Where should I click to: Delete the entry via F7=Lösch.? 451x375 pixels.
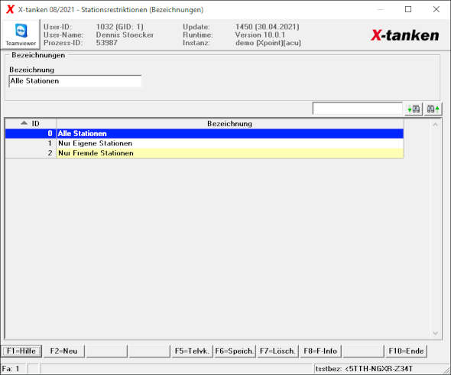277,351
